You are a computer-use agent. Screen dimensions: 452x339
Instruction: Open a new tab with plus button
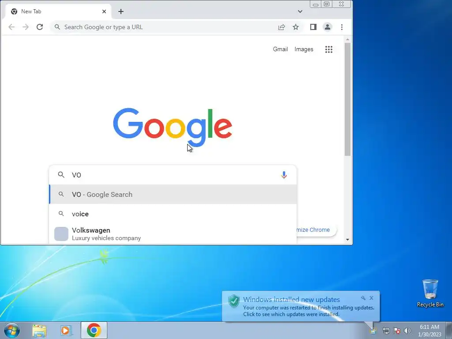point(121,11)
